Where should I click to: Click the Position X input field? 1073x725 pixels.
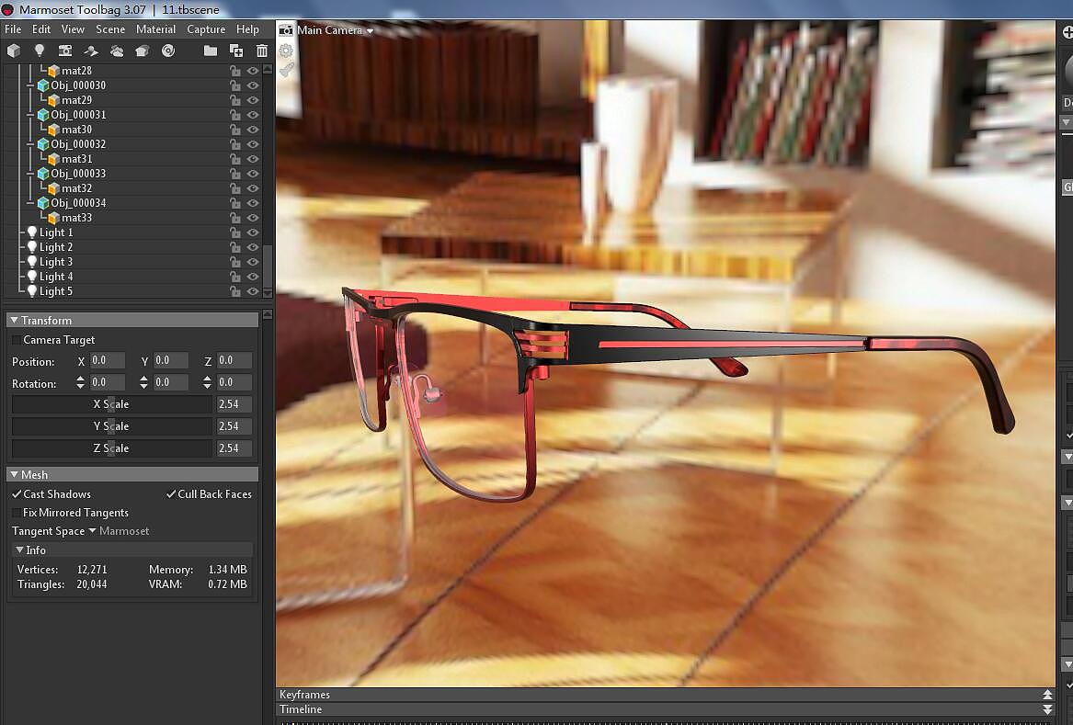(108, 360)
